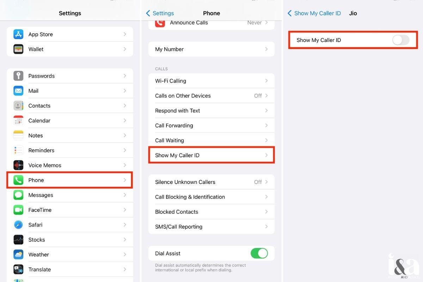Open Show My Caller ID menu row

(211, 155)
